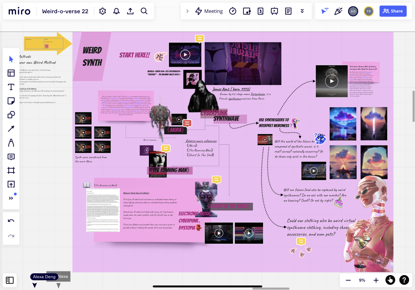Select the Comment tool

pos(11,157)
